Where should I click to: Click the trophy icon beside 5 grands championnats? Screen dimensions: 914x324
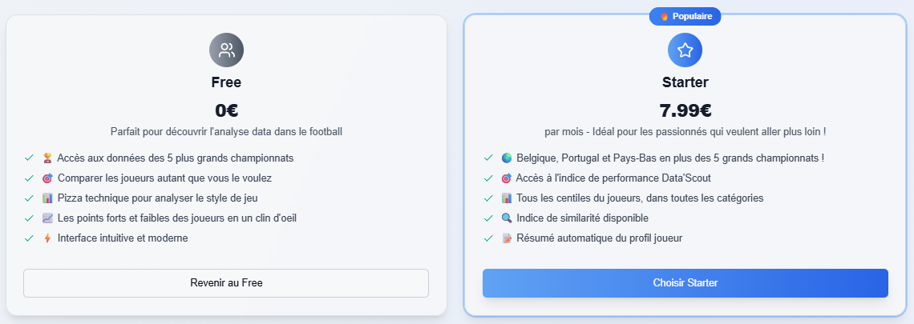coord(48,158)
